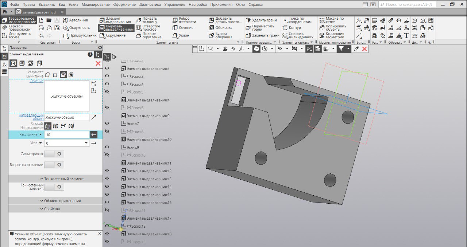Screen dimensions: 467x247
Task: Toggle visibility eye of Эскиз:3
Action: 107,76
